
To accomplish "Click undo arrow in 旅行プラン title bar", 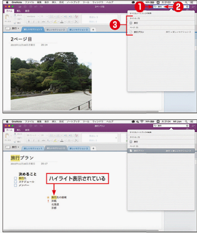I will (x=35, y=126).
